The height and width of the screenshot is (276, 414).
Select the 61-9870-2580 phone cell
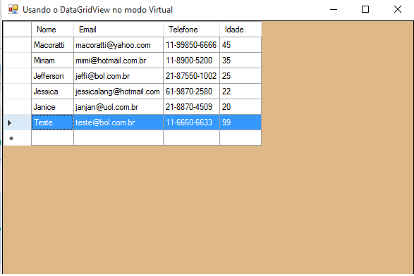coord(191,92)
